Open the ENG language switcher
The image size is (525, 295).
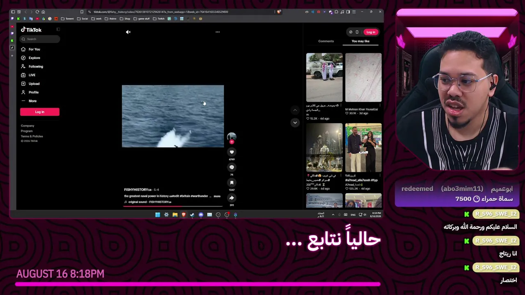353,215
